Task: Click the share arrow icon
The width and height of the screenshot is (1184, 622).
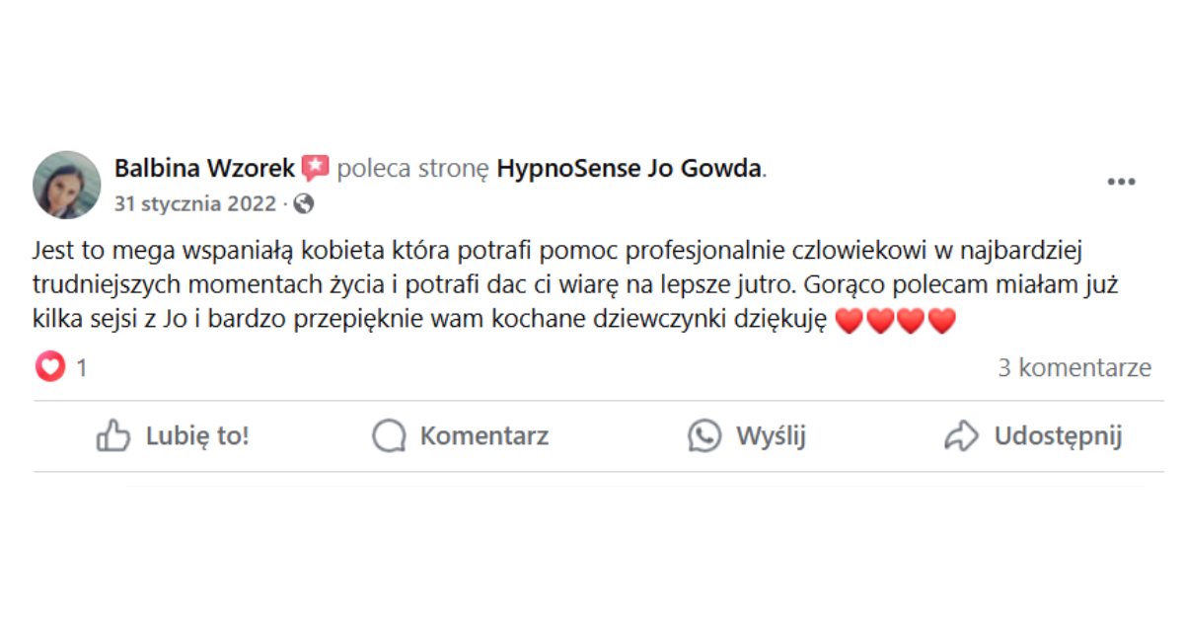Action: 961,435
